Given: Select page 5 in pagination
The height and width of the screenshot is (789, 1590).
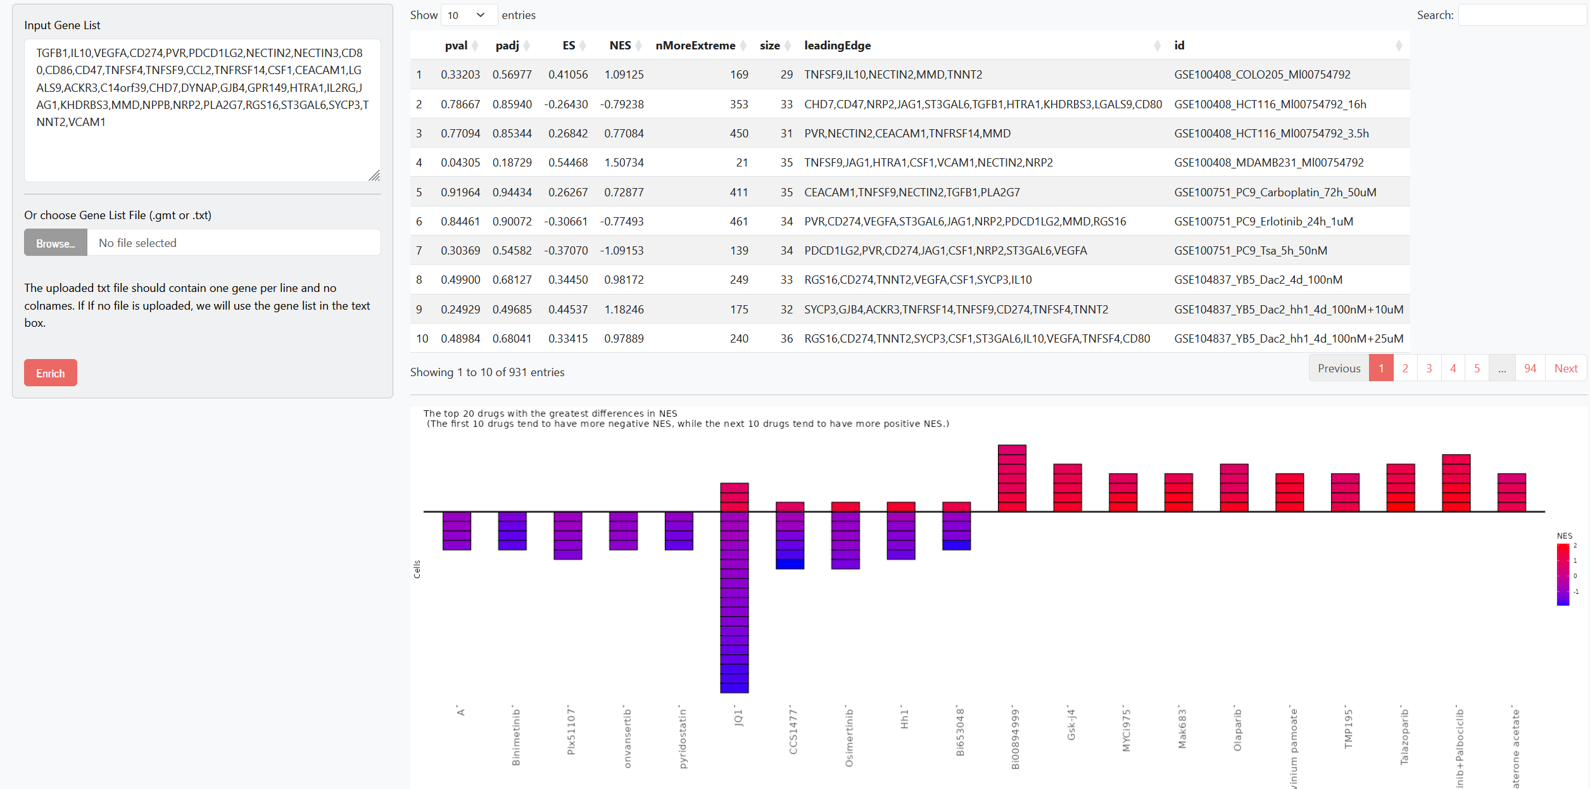Looking at the screenshot, I should (1477, 369).
